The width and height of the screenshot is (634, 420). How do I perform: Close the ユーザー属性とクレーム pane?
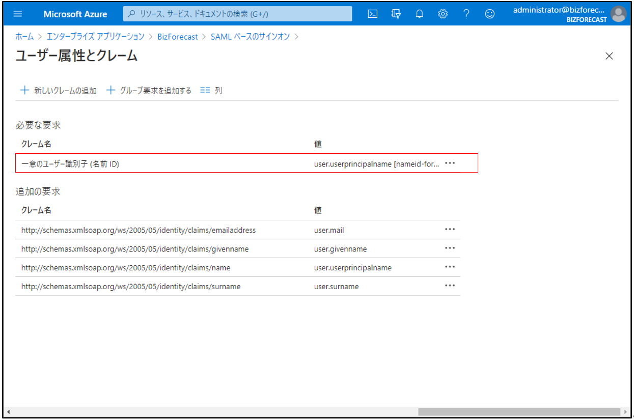click(x=609, y=57)
